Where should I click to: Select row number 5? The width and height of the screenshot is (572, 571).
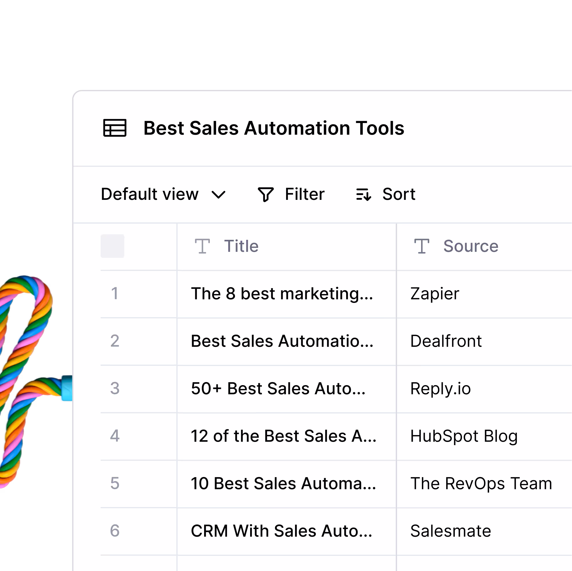click(x=115, y=483)
